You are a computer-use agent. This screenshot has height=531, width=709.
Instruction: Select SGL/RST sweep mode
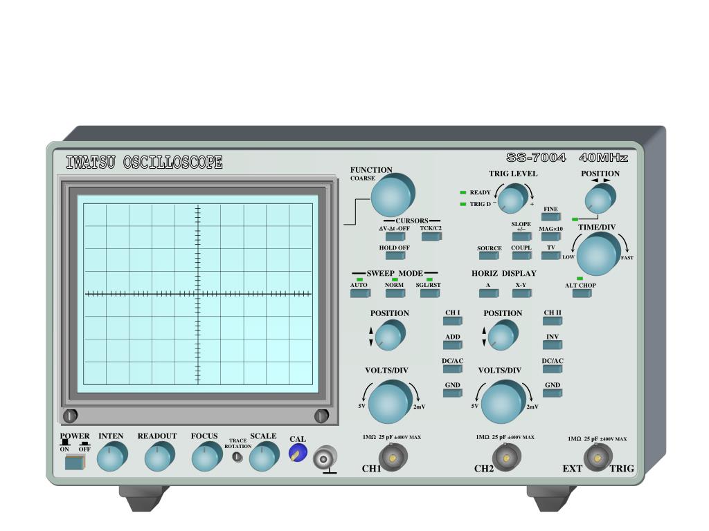430,292
